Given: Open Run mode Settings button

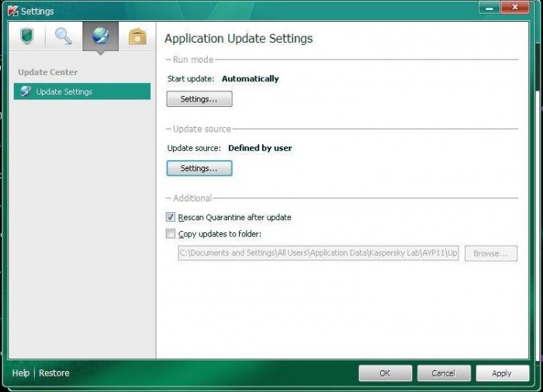Looking at the screenshot, I should 199,99.
